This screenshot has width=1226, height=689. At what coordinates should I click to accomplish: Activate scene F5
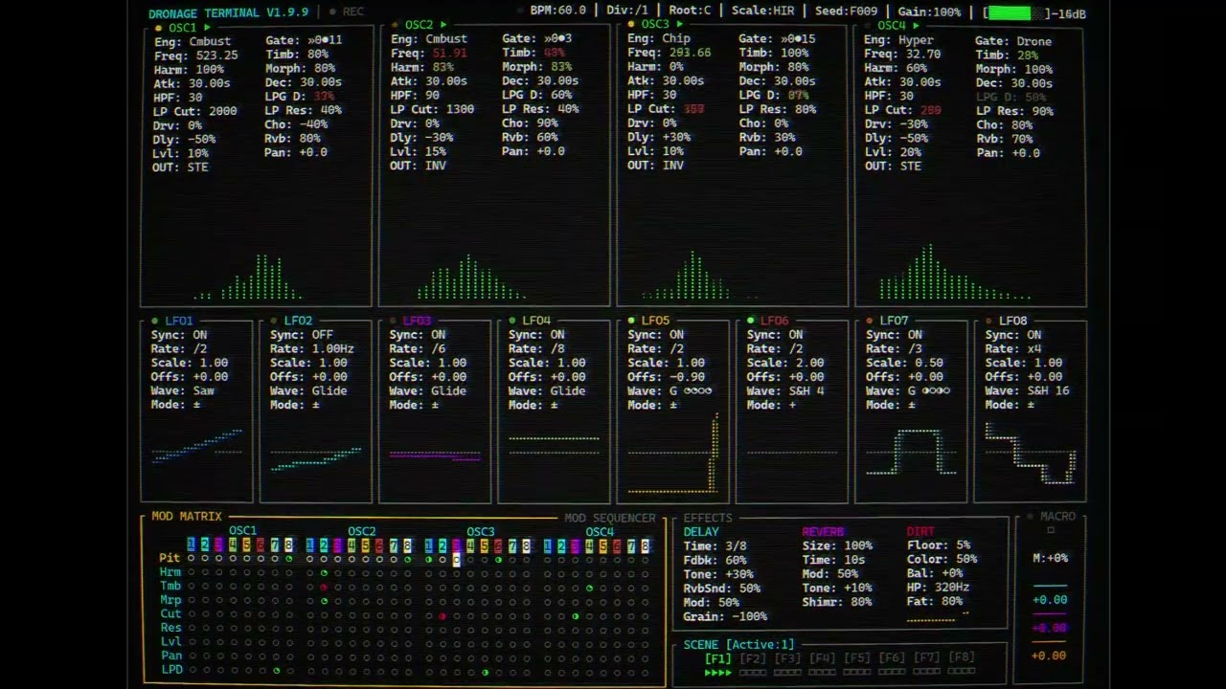click(857, 658)
